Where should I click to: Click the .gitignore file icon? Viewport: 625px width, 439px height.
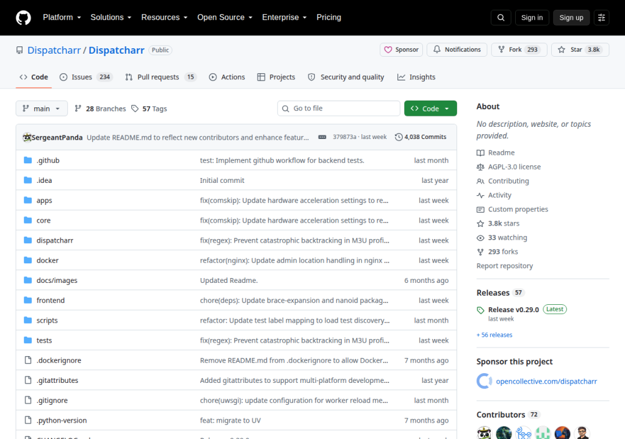pos(28,400)
